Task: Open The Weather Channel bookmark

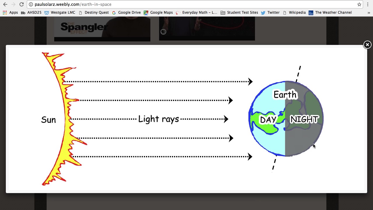Action: click(330, 13)
